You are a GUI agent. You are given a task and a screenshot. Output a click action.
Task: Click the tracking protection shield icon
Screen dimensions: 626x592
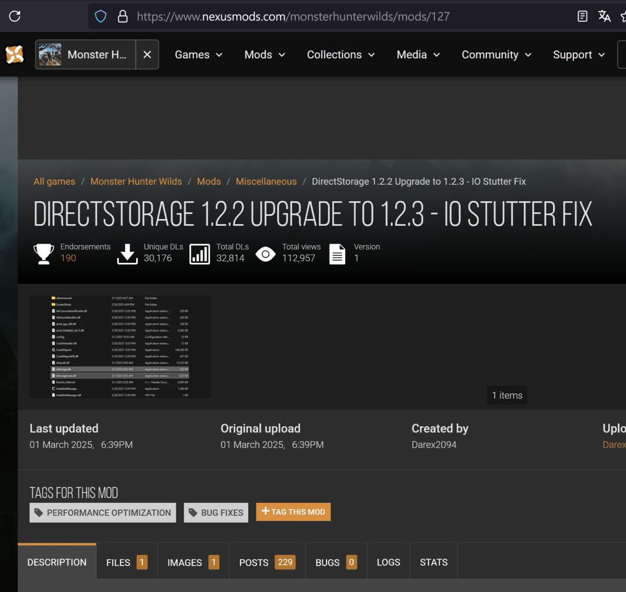tap(101, 17)
